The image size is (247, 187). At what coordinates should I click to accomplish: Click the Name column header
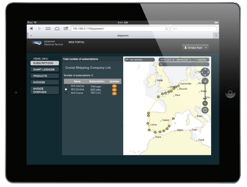coord(77,82)
